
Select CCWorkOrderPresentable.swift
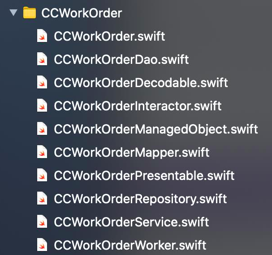pos(144,176)
